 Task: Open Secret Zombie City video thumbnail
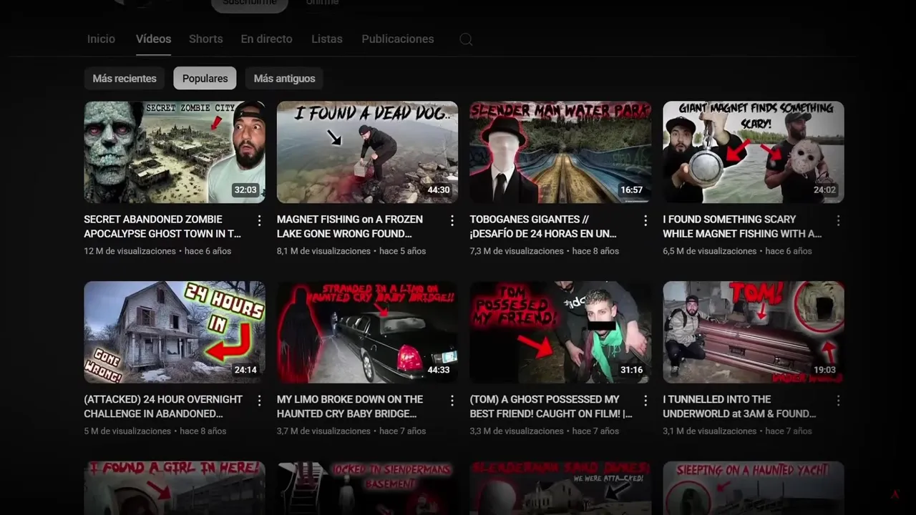point(175,152)
